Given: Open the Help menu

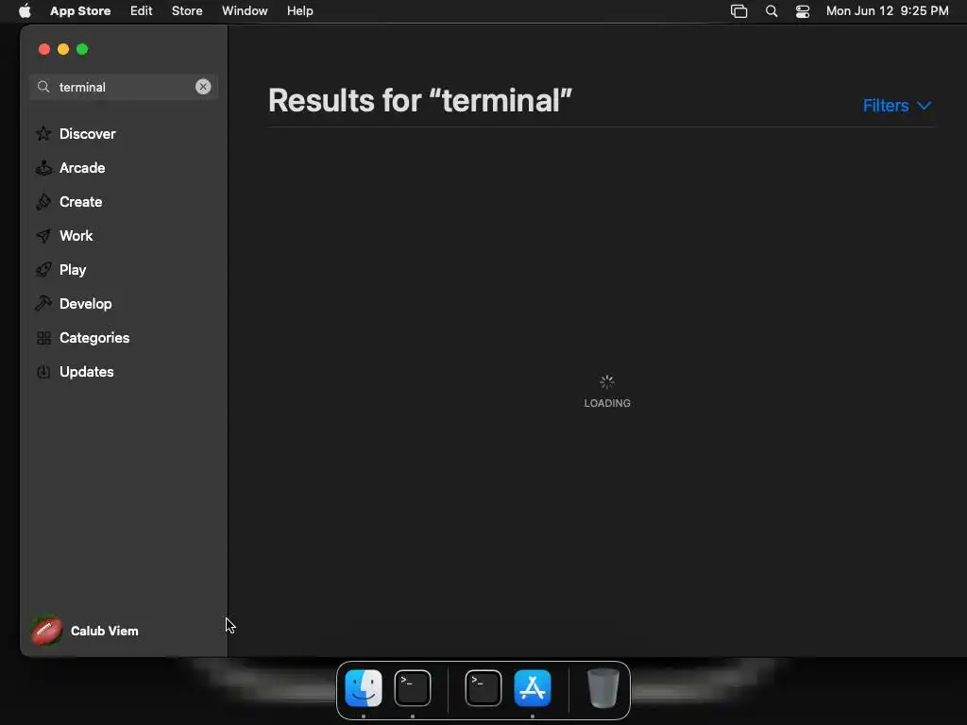Looking at the screenshot, I should click(x=299, y=10).
